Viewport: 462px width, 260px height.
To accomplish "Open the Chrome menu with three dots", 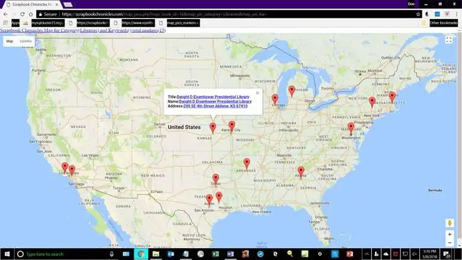I will pos(457,14).
